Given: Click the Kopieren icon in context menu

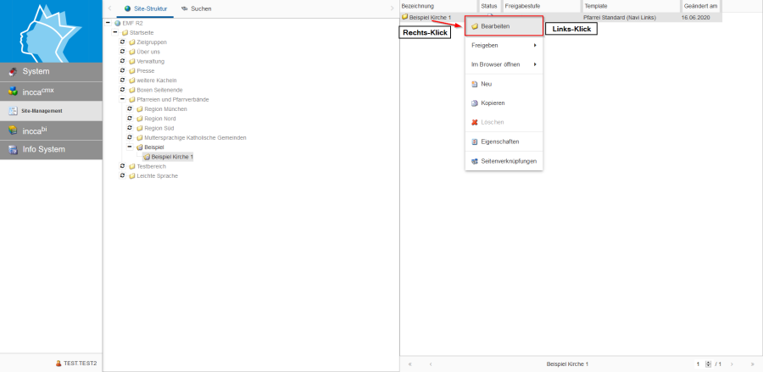Looking at the screenshot, I should point(475,103).
